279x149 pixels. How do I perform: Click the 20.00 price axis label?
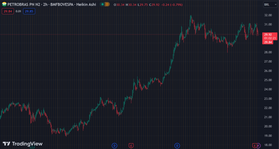coord(268,126)
